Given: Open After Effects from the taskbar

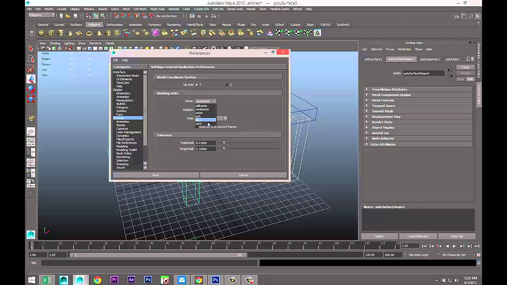Looking at the screenshot, I should coord(131,280).
